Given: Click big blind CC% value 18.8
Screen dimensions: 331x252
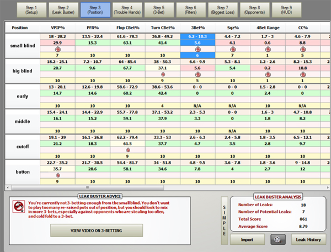Looking at the screenshot, I should tap(303, 68).
